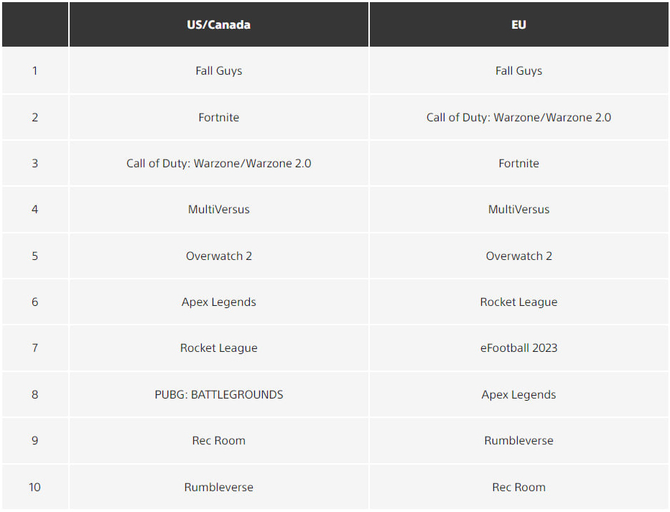Click the EU column header
670x512 pixels.
(x=518, y=24)
